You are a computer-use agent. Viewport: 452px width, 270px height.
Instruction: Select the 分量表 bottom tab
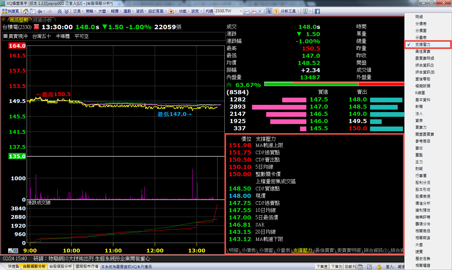(283, 250)
